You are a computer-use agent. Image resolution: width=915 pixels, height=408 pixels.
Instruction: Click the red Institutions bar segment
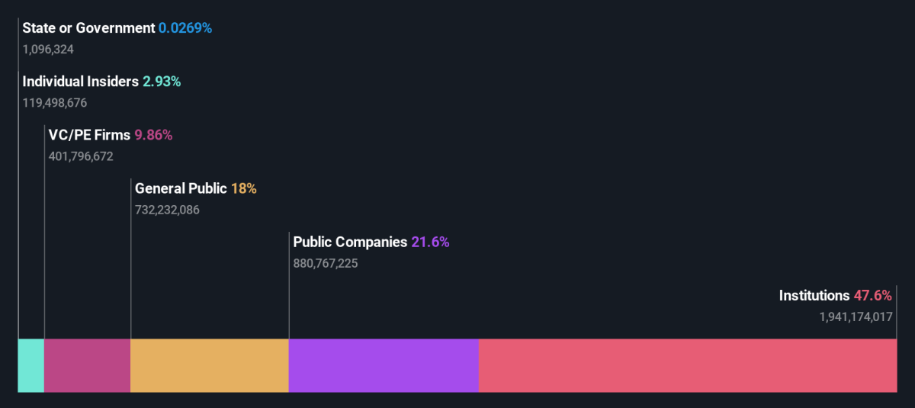[x=687, y=365]
